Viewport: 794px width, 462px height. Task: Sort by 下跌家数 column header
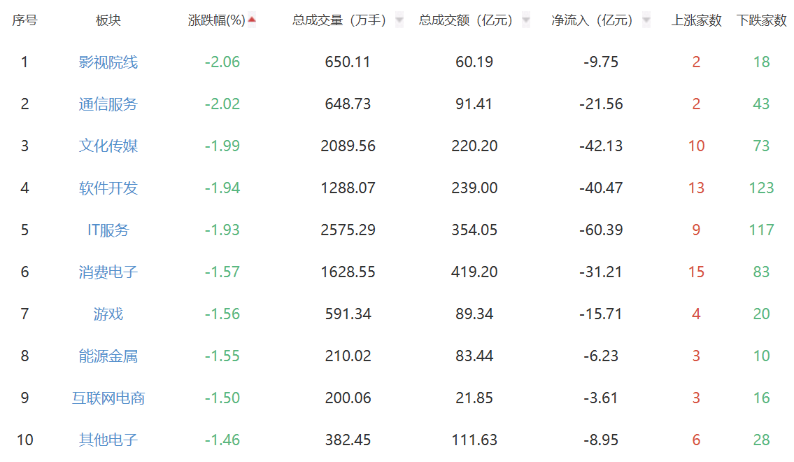tap(761, 21)
